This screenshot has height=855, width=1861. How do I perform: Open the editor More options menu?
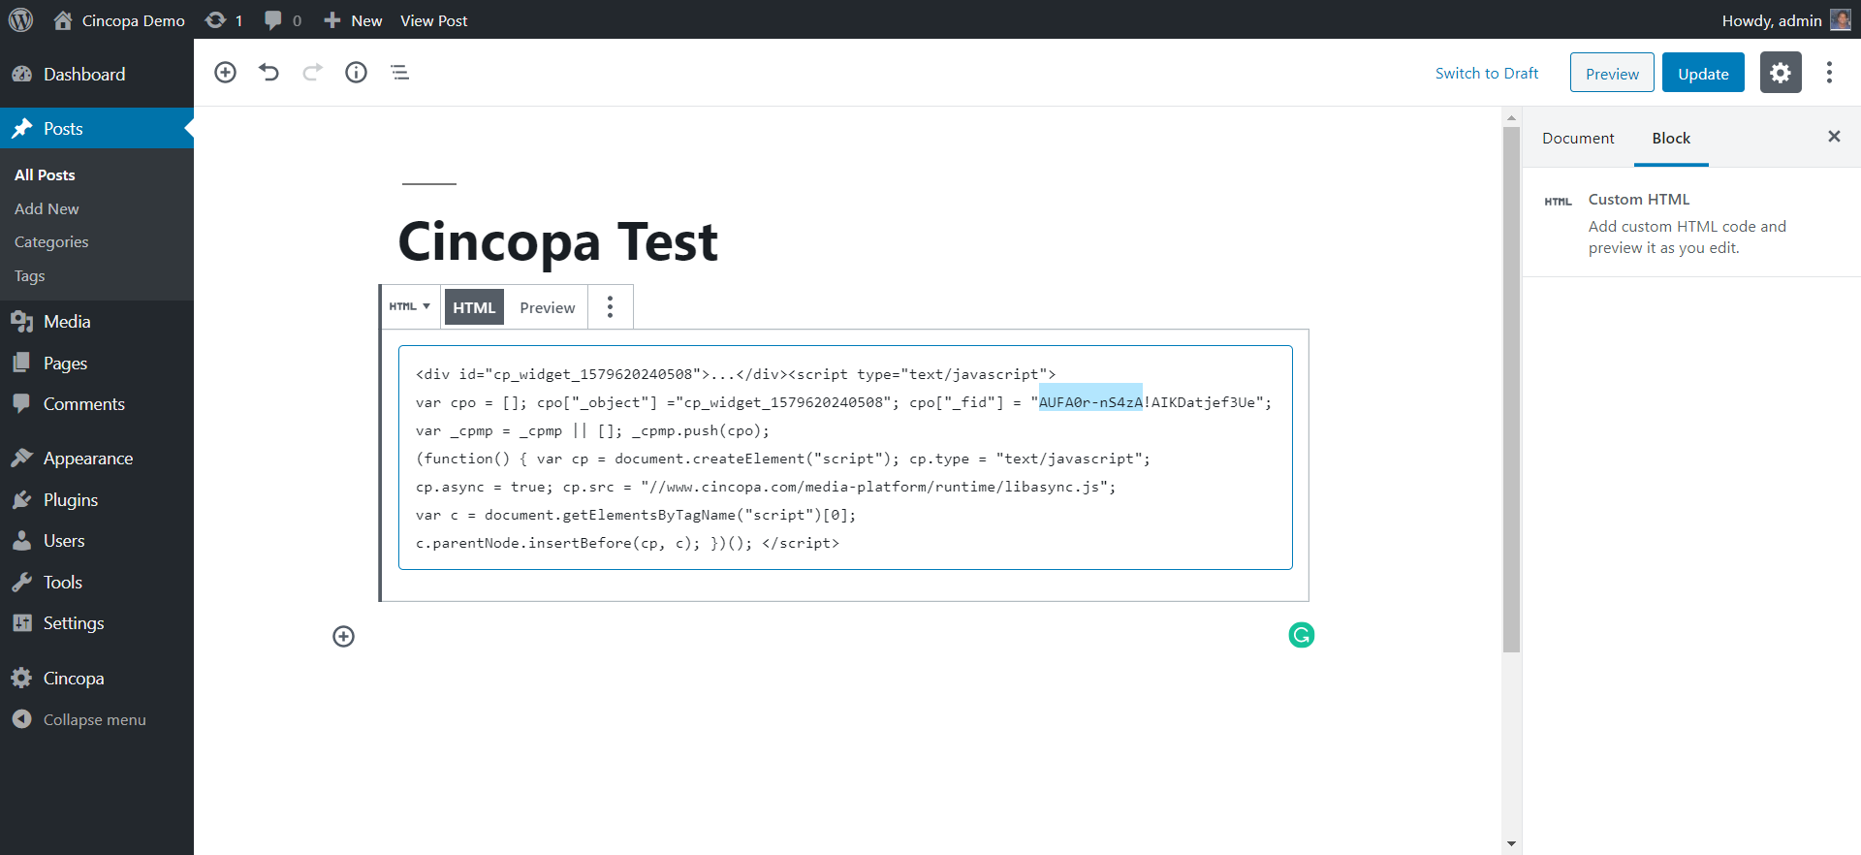coord(1829,73)
